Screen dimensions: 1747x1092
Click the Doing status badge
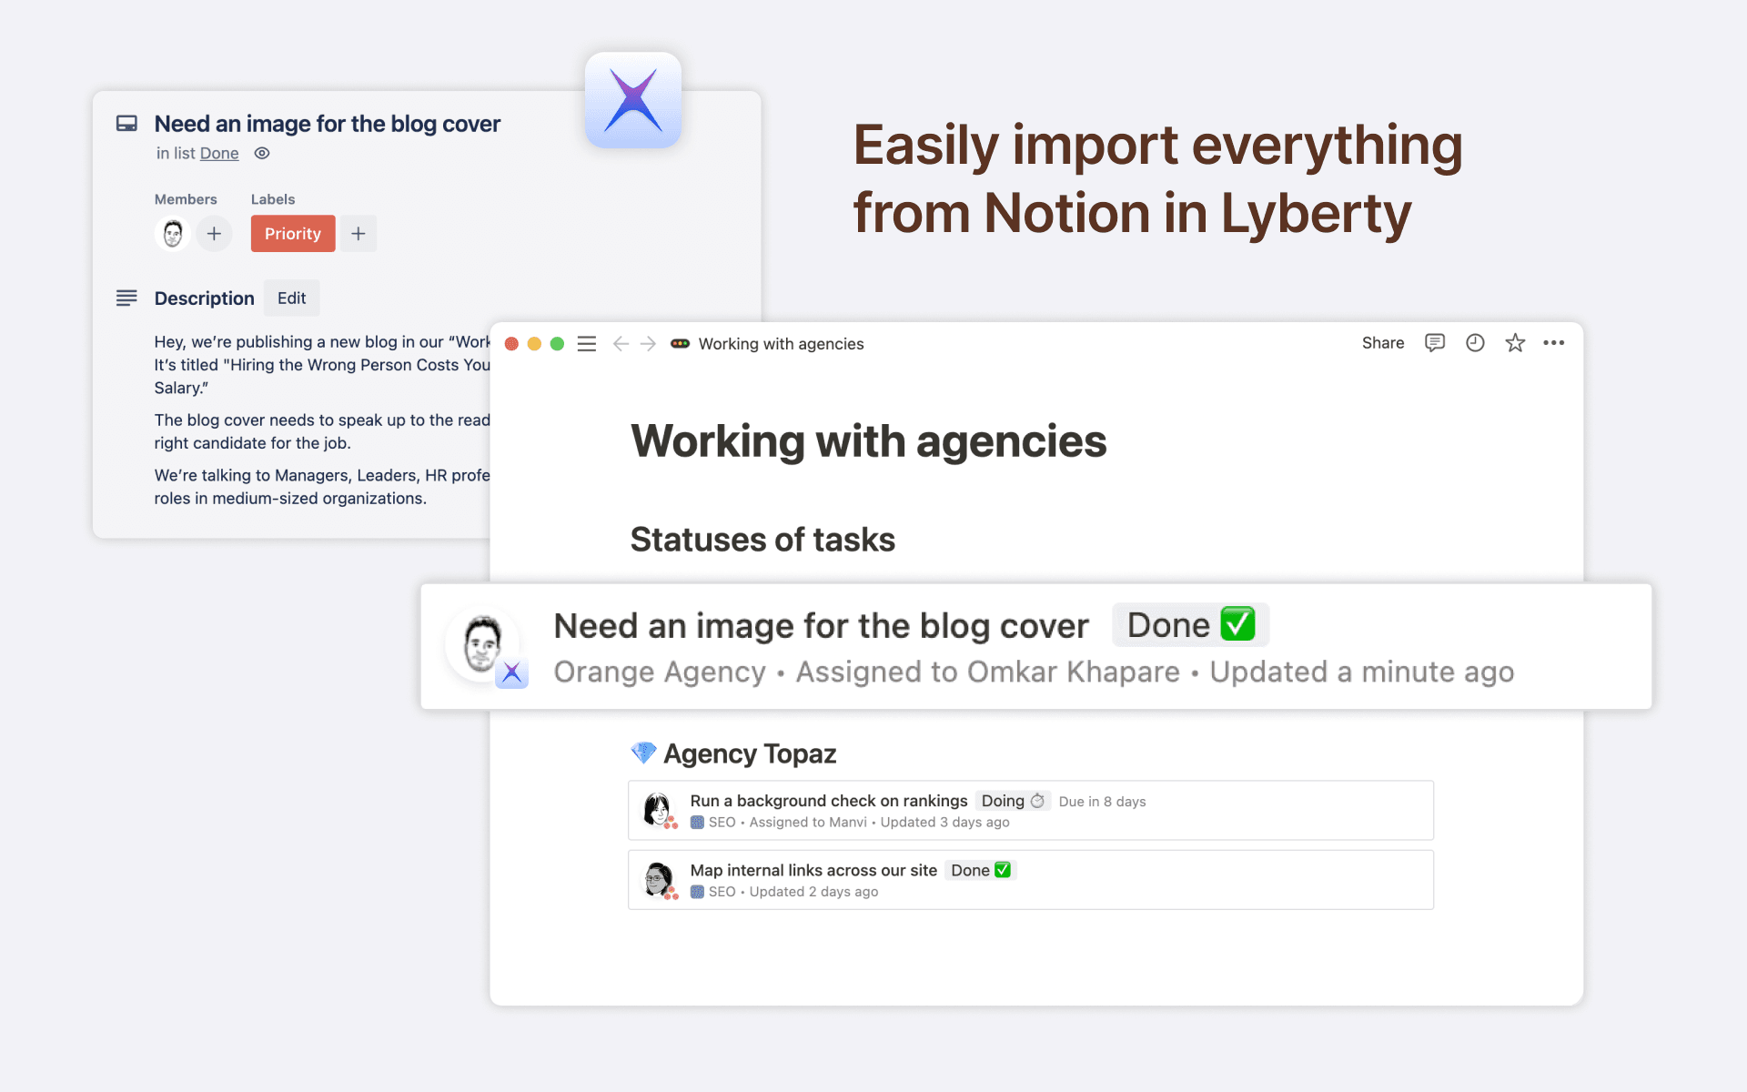click(1013, 801)
